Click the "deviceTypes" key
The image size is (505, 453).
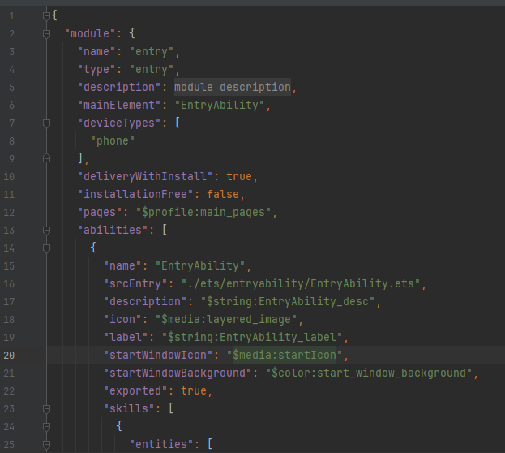point(119,123)
